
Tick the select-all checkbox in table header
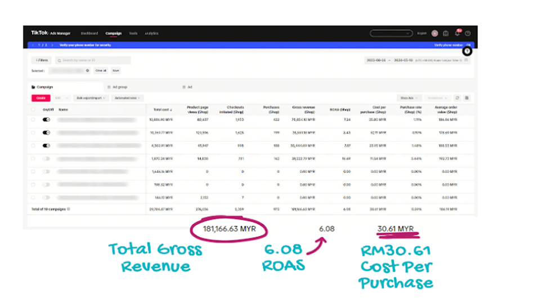(x=33, y=109)
